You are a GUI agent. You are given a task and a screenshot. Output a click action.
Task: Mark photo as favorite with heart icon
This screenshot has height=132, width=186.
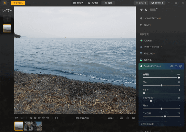pos(17,118)
